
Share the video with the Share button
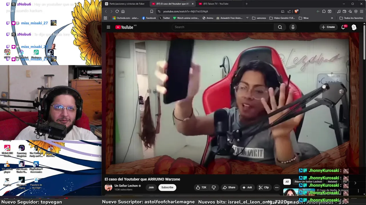point(229,187)
